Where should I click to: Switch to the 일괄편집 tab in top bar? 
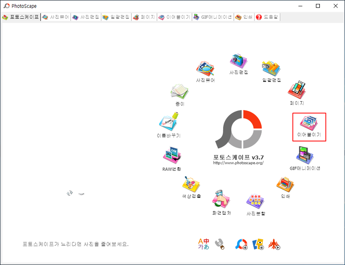(x=116, y=17)
